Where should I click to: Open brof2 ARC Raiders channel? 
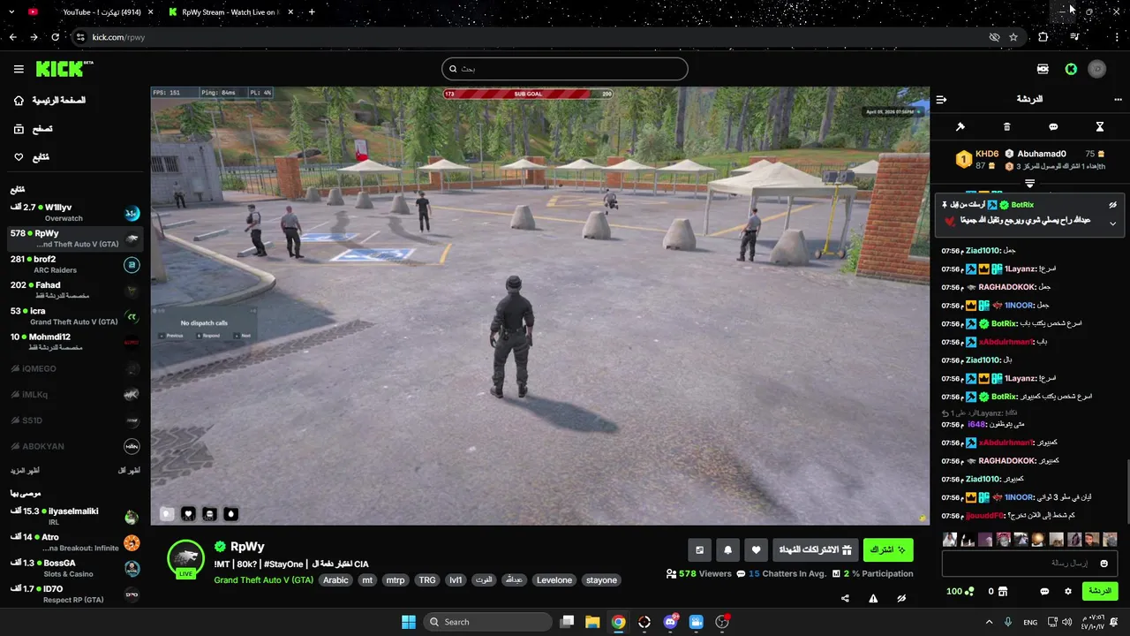(75, 264)
